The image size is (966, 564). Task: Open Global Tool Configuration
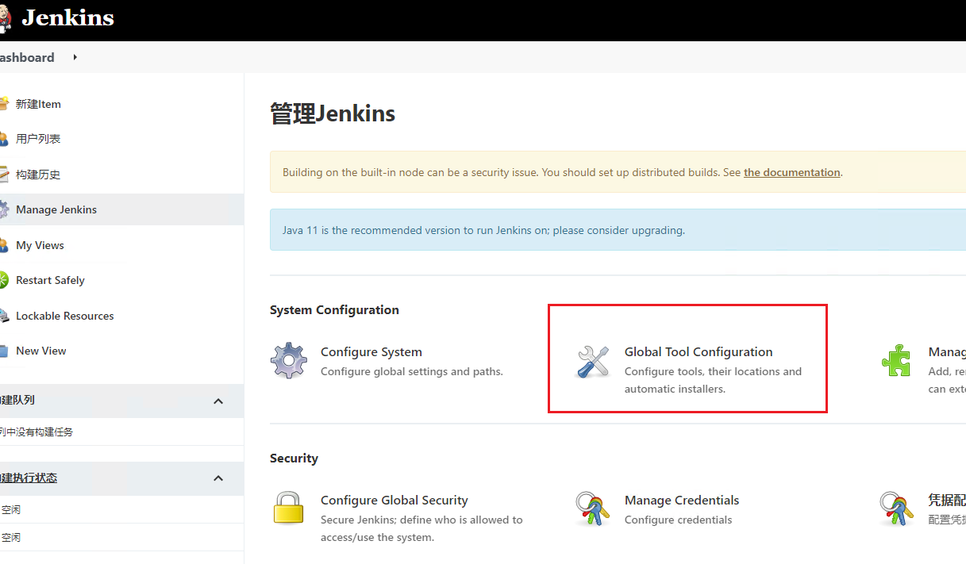(x=699, y=351)
